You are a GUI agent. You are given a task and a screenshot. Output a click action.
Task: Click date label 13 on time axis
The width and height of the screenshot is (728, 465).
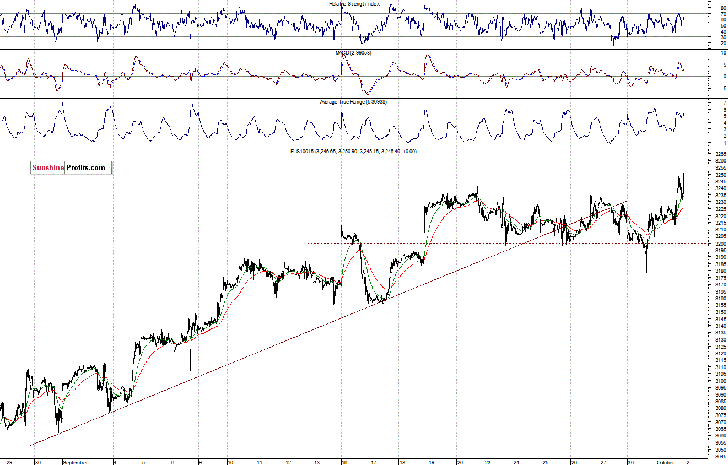point(316,462)
